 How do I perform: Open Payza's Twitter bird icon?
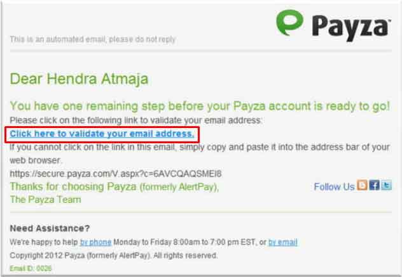pyautogui.click(x=386, y=185)
